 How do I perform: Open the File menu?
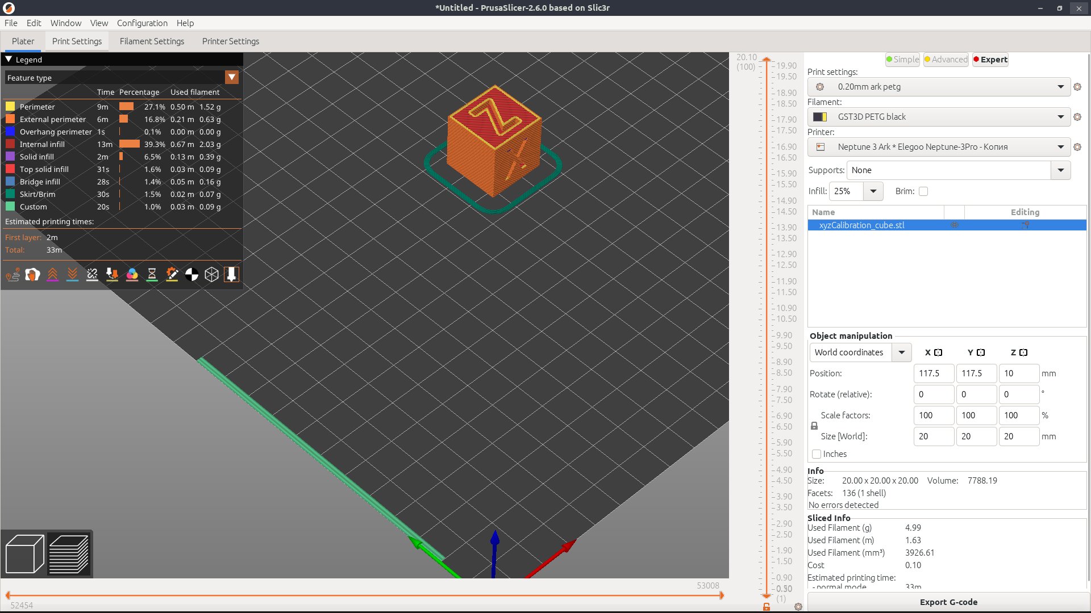(11, 23)
